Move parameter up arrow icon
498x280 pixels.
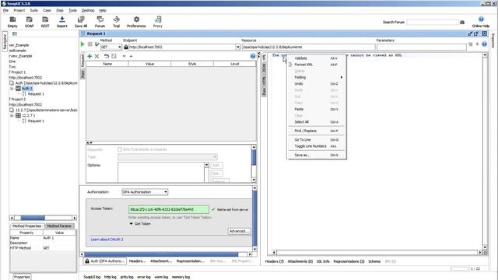click(x=131, y=56)
